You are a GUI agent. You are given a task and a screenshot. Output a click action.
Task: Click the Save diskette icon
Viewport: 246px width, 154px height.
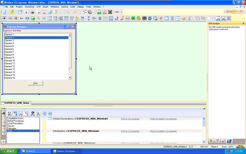20,12
